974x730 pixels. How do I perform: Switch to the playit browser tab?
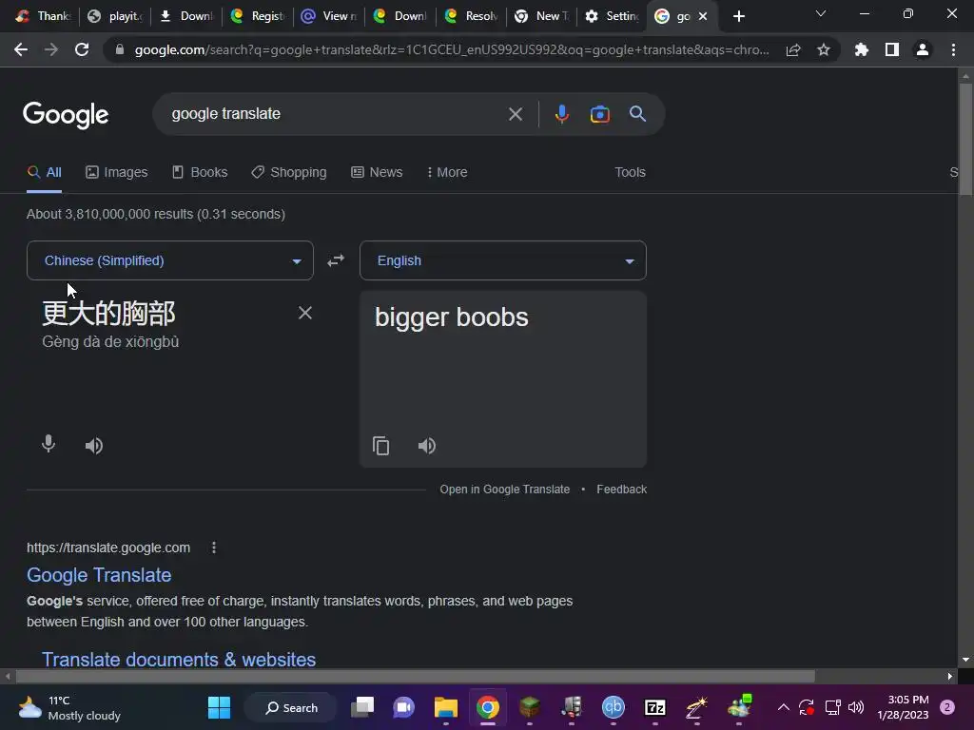(x=115, y=16)
